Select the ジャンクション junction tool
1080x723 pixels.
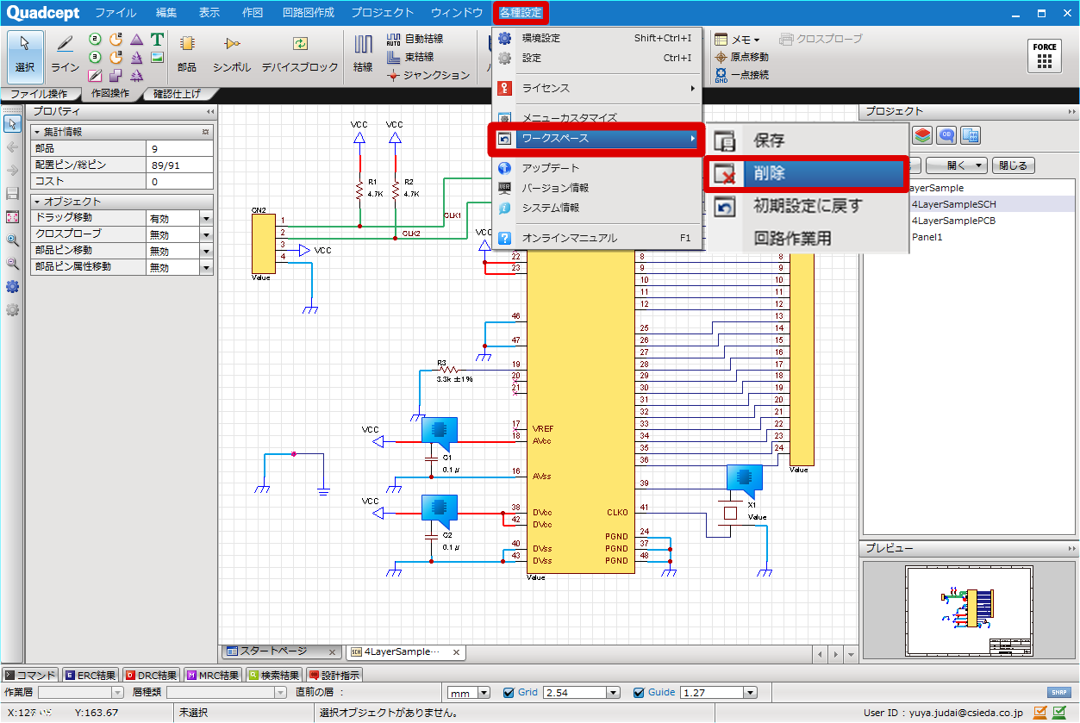point(428,75)
